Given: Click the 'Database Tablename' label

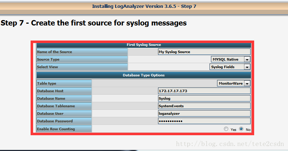Looking at the screenshot, I should [x=56, y=106].
